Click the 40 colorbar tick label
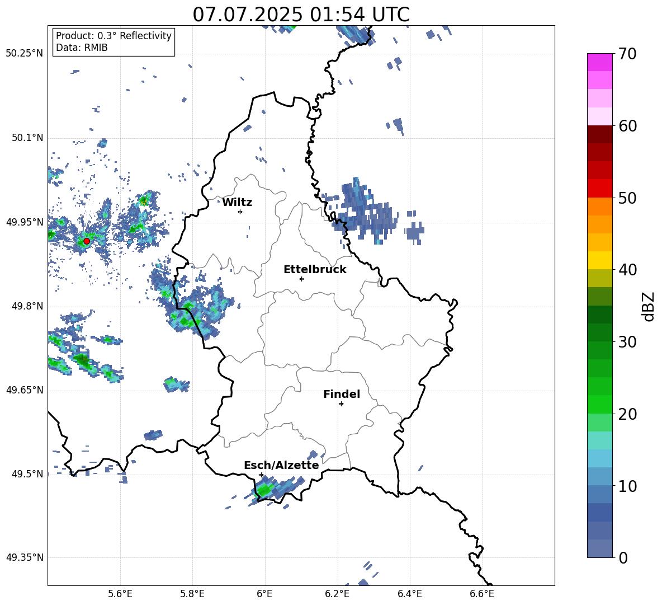662x605 pixels. [627, 270]
